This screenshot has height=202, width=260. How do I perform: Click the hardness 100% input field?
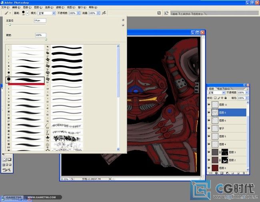(x=41, y=35)
